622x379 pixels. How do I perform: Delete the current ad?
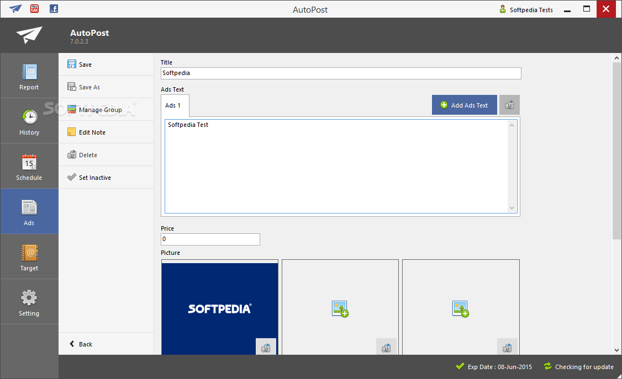pyautogui.click(x=106, y=154)
